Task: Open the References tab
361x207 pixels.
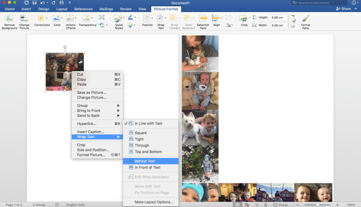Action: click(x=83, y=9)
